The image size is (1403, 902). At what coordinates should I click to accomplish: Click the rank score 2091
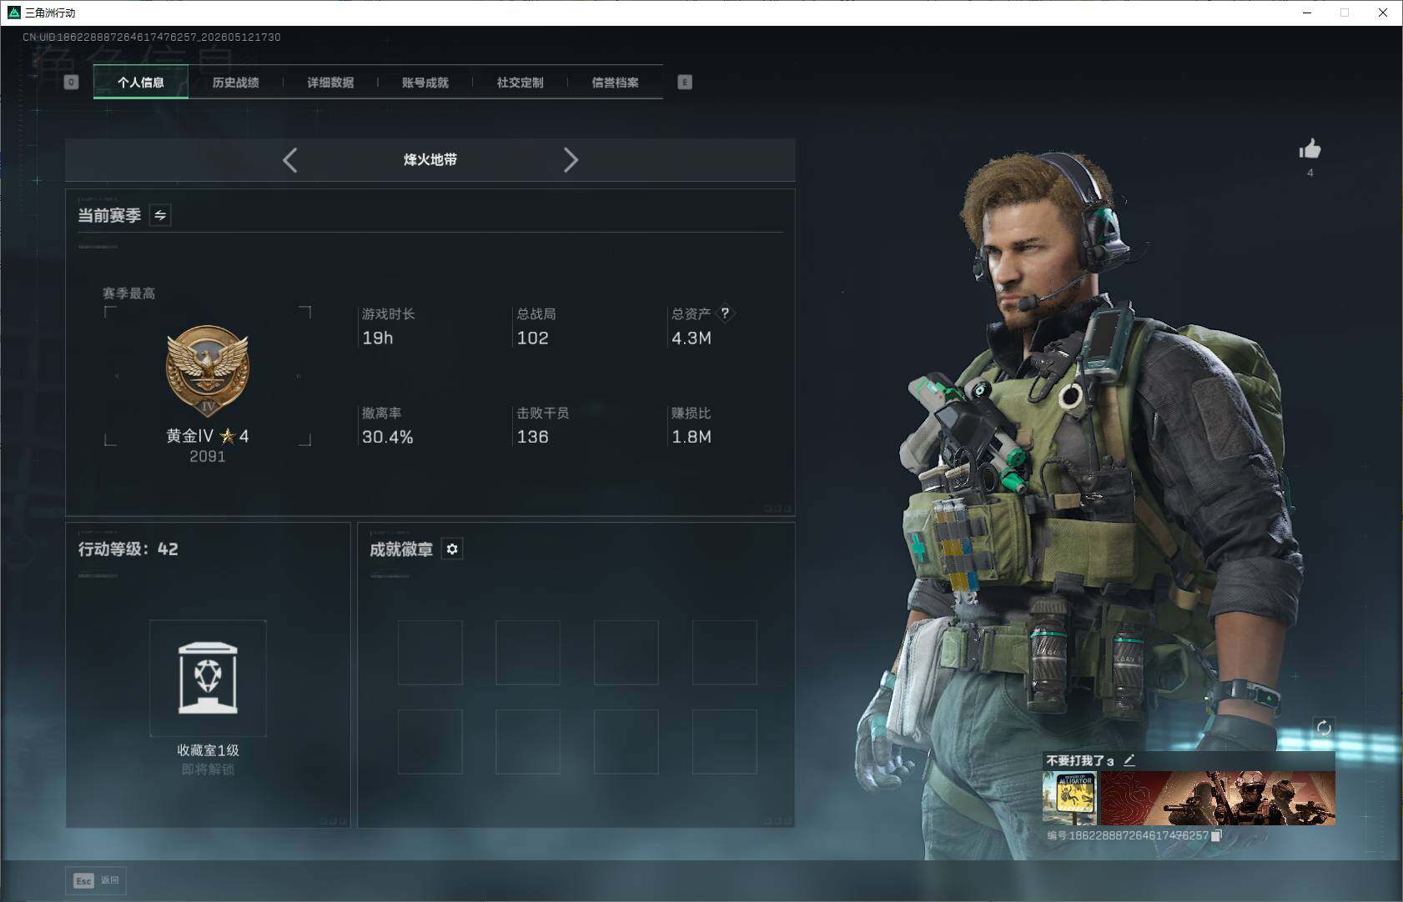(207, 456)
